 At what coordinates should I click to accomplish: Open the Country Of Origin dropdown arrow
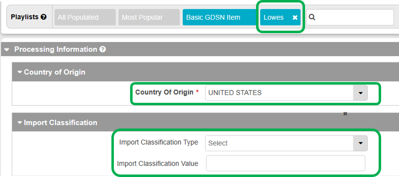click(360, 93)
